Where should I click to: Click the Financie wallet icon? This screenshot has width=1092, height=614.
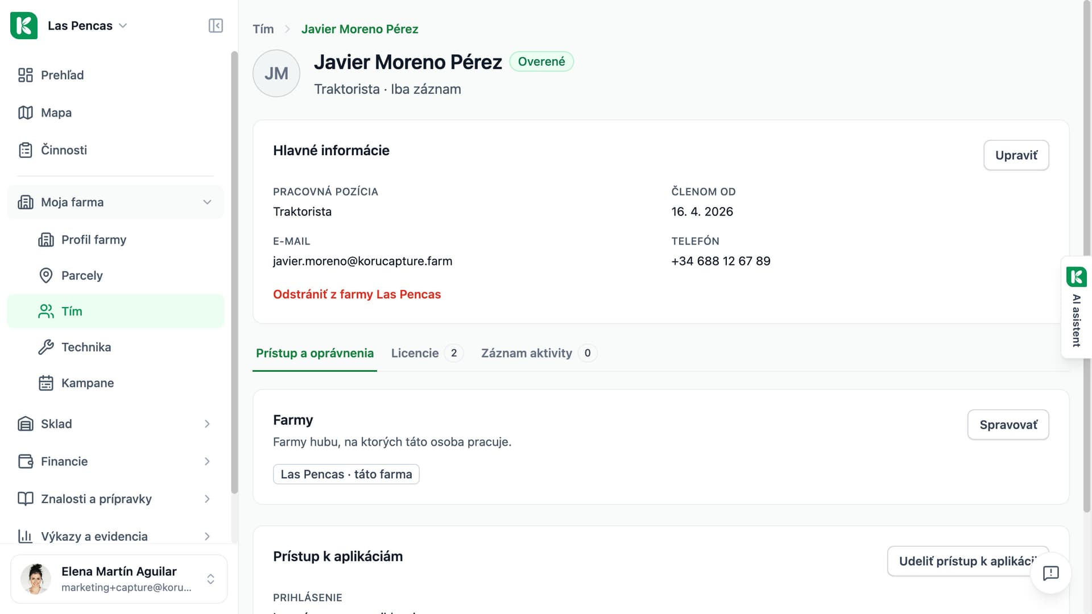26,462
